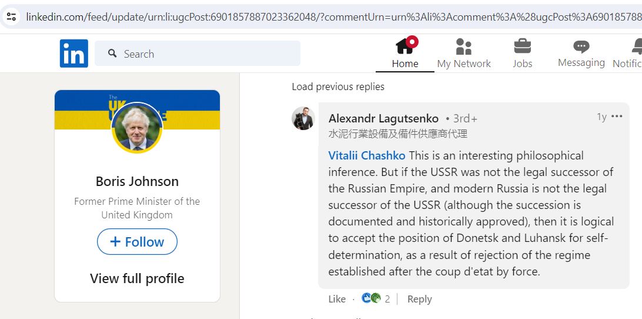The height and width of the screenshot is (319, 642).
Task: Open View full profile link
Action: pos(137,279)
